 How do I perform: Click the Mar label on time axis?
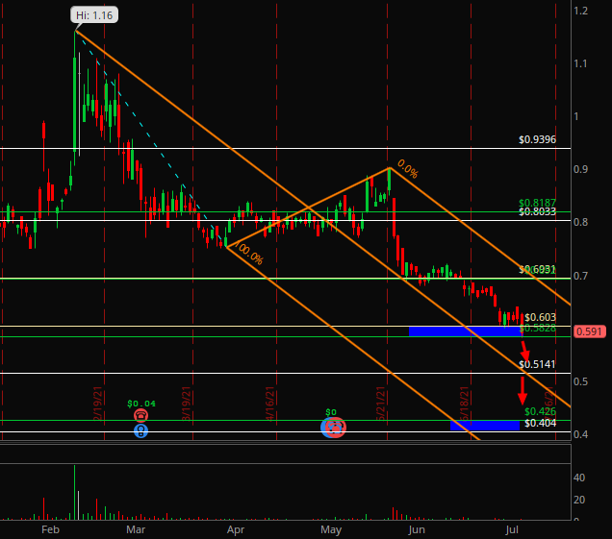coord(136,529)
